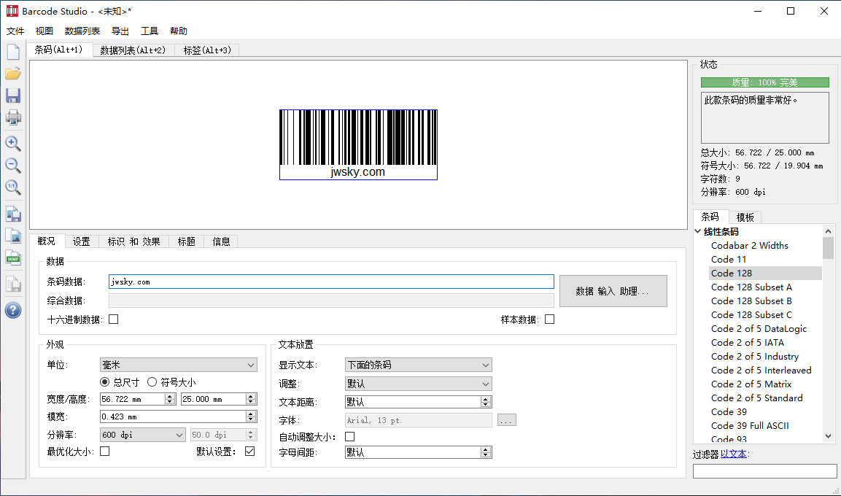
Task: Open a file with the folder icon
Action: 13,74
